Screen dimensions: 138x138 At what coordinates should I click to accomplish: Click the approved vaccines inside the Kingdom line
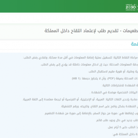(125, 134)
